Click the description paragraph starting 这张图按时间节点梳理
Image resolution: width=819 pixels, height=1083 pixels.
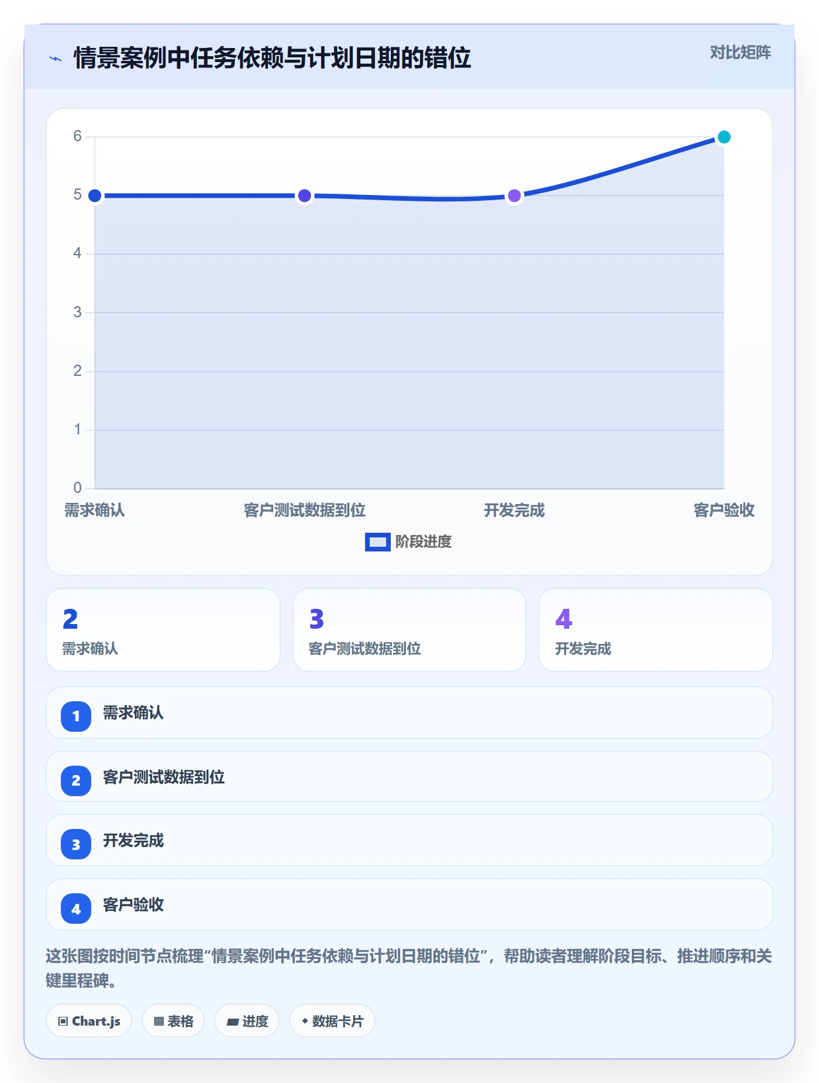[x=409, y=968]
